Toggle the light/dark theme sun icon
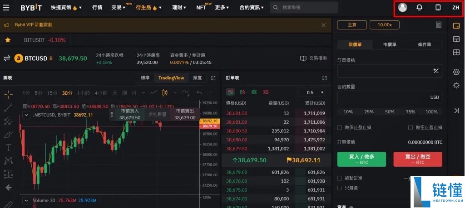 [456, 86]
